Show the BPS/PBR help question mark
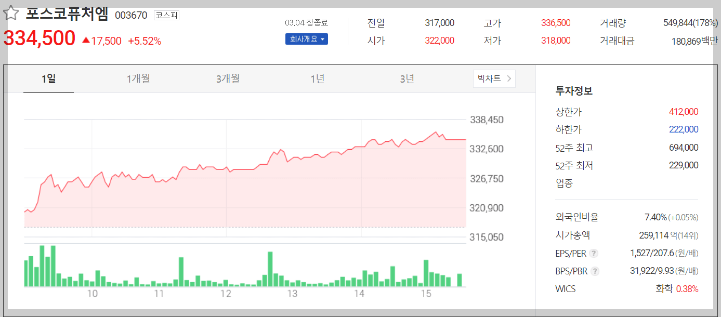 [x=595, y=271]
